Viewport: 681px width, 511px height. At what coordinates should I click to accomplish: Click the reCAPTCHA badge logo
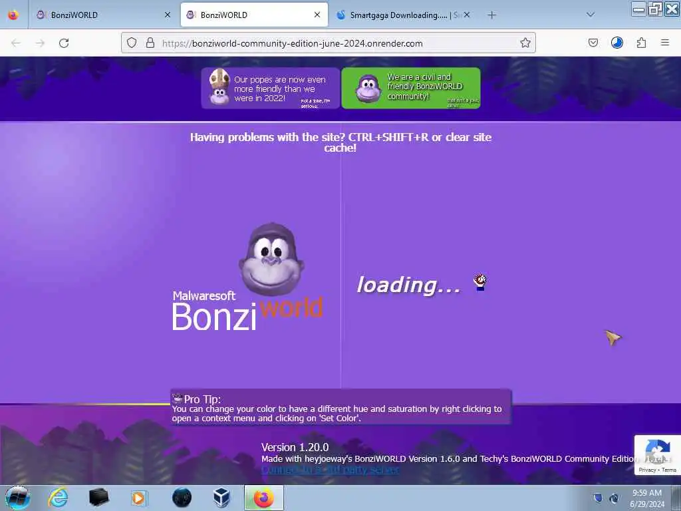click(658, 452)
